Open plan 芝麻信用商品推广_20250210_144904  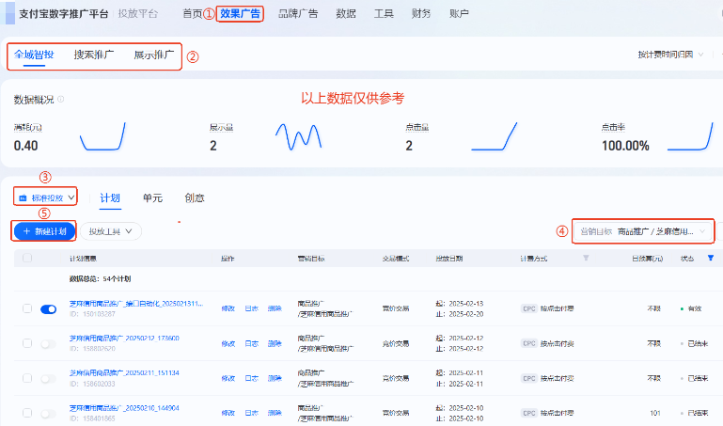pyautogui.click(x=124, y=407)
